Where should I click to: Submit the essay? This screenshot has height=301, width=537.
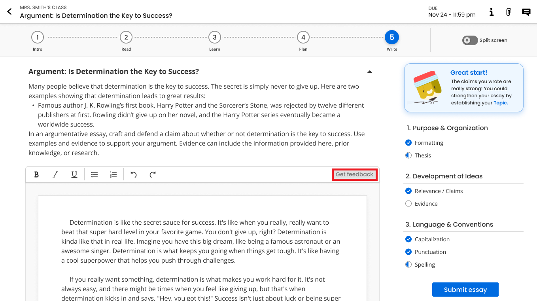(465, 290)
